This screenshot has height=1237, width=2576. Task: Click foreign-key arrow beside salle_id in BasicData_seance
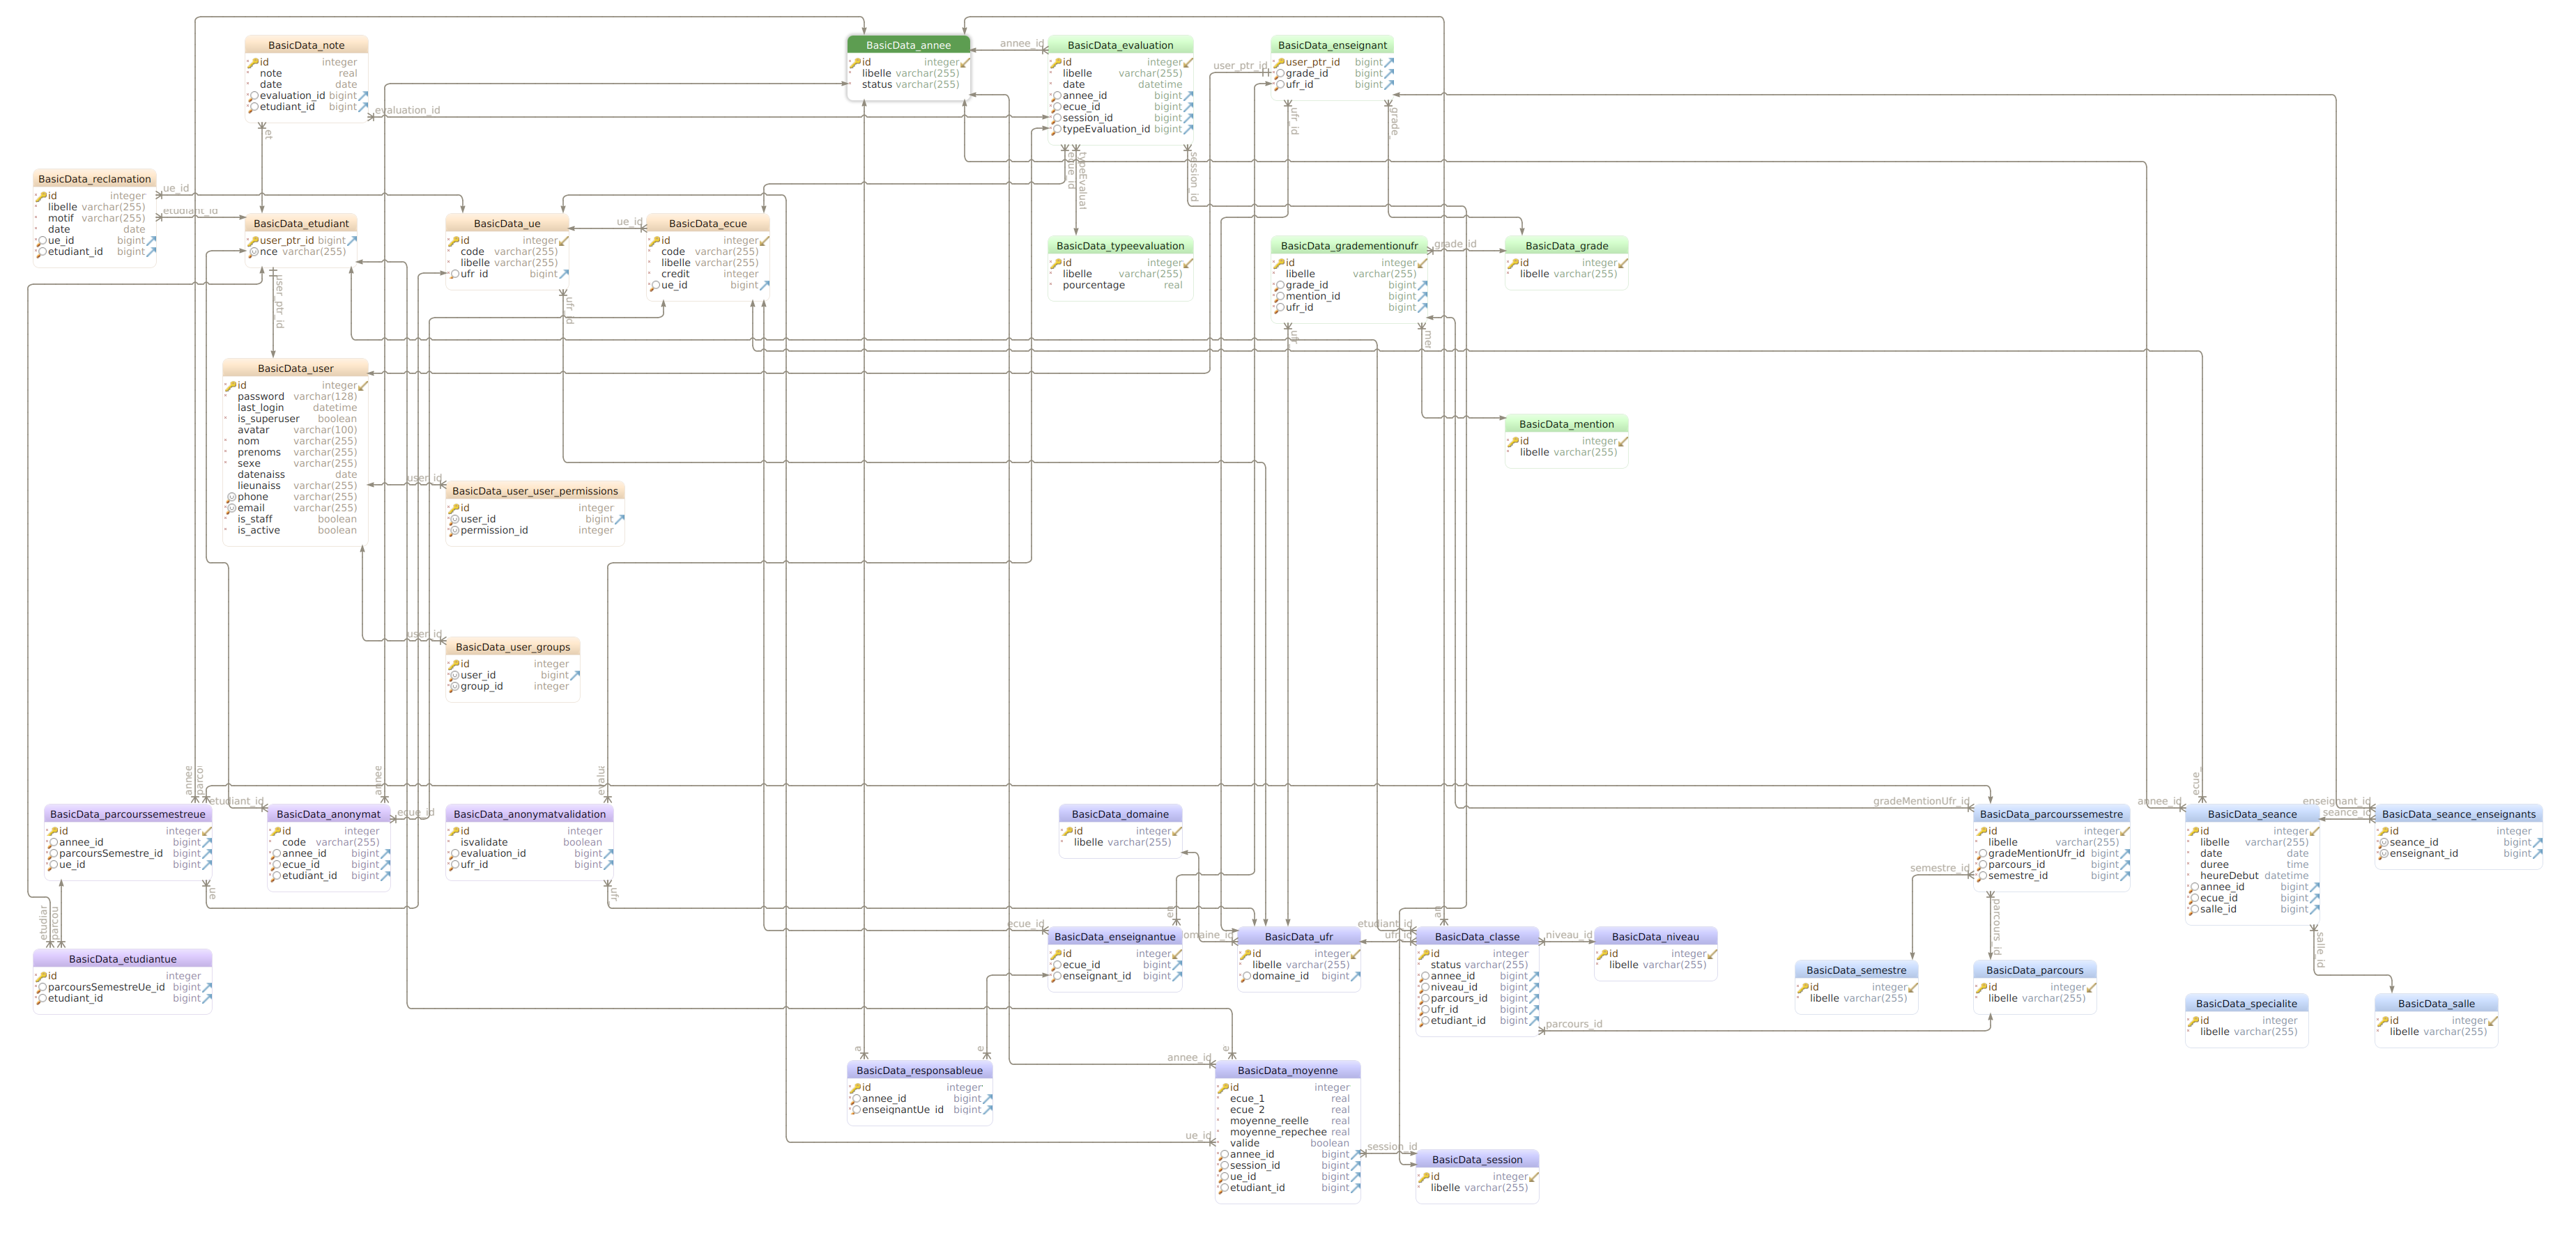coord(2314,909)
